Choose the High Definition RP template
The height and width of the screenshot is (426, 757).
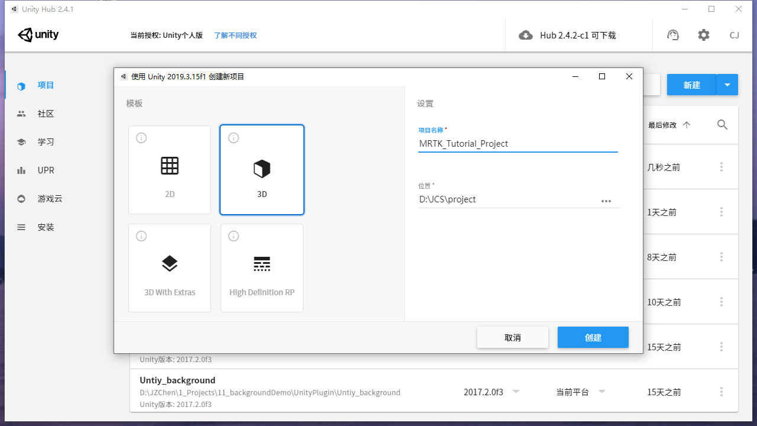click(x=261, y=267)
